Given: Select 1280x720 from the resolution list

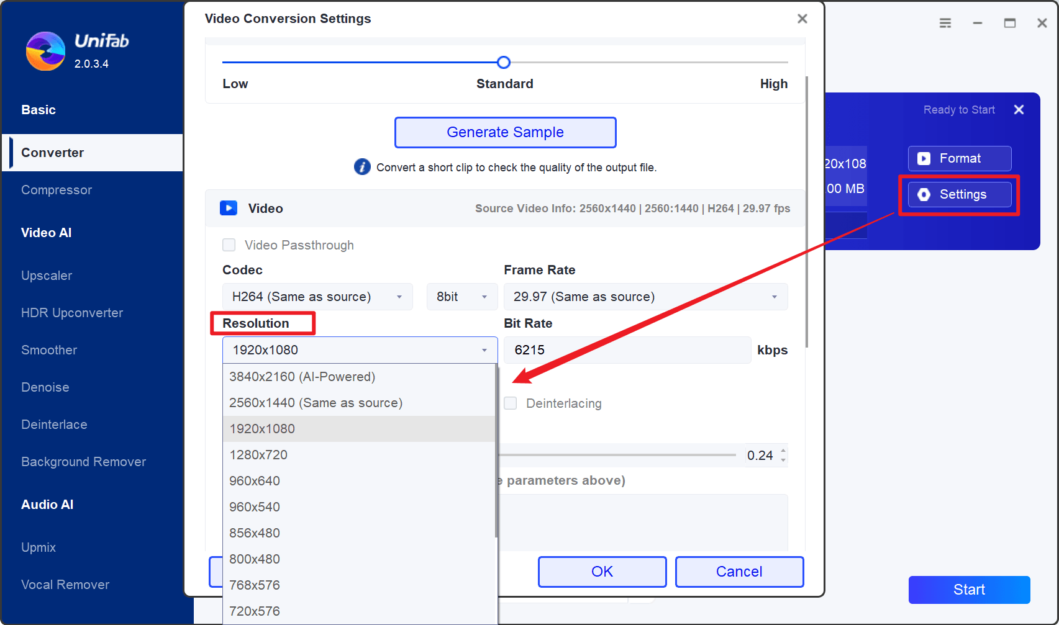Looking at the screenshot, I should tap(258, 454).
